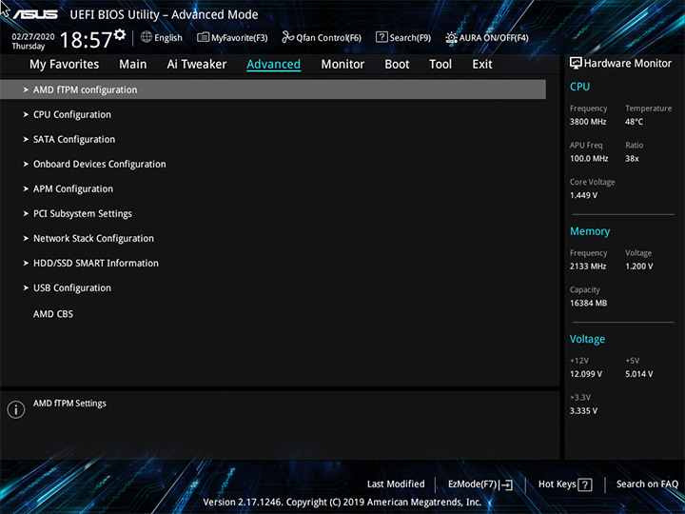Viewport: 685px width, 514px height.
Task: Click the Ratio 38x value
Action: [x=632, y=158]
